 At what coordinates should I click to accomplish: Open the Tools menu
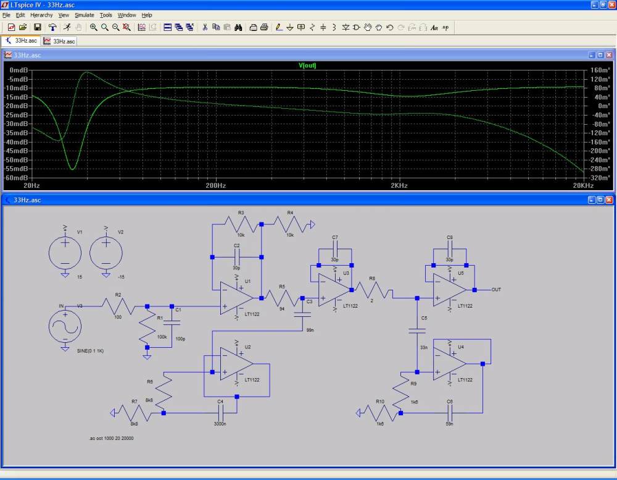106,15
